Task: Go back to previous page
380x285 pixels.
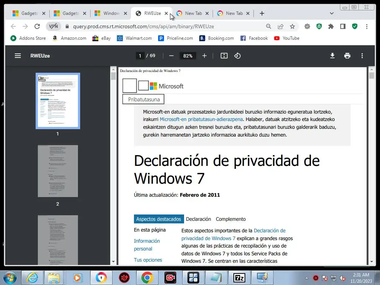Action: [13, 26]
